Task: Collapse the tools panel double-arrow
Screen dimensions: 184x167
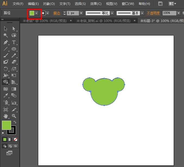Action: [x=2, y=19]
